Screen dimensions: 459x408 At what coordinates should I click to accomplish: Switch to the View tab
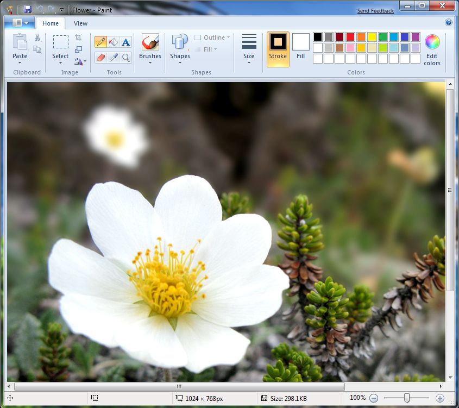[80, 23]
